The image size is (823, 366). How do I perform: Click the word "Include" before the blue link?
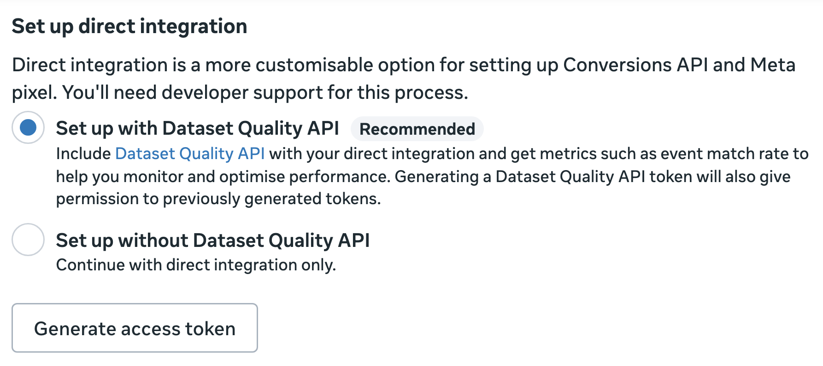click(83, 154)
